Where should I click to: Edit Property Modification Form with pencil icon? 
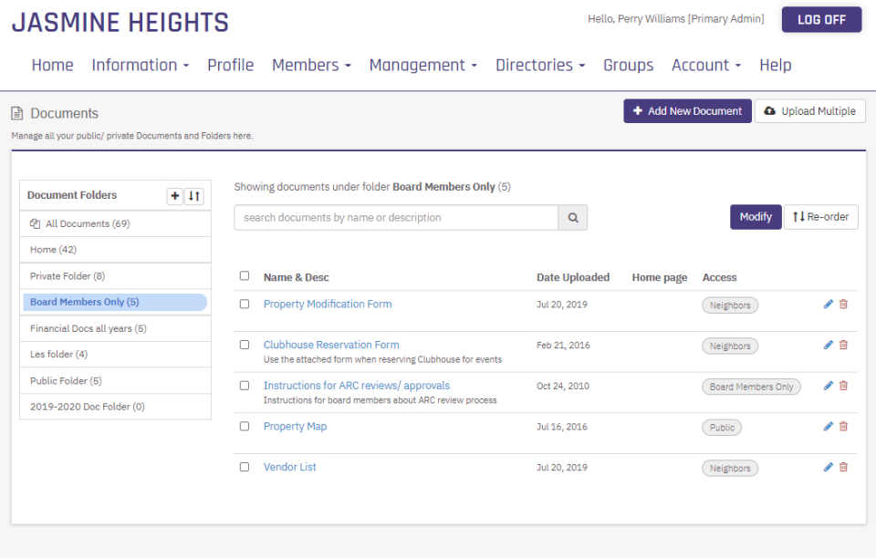point(829,305)
